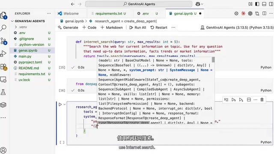Click the signature popup scrollbar

(213, 60)
